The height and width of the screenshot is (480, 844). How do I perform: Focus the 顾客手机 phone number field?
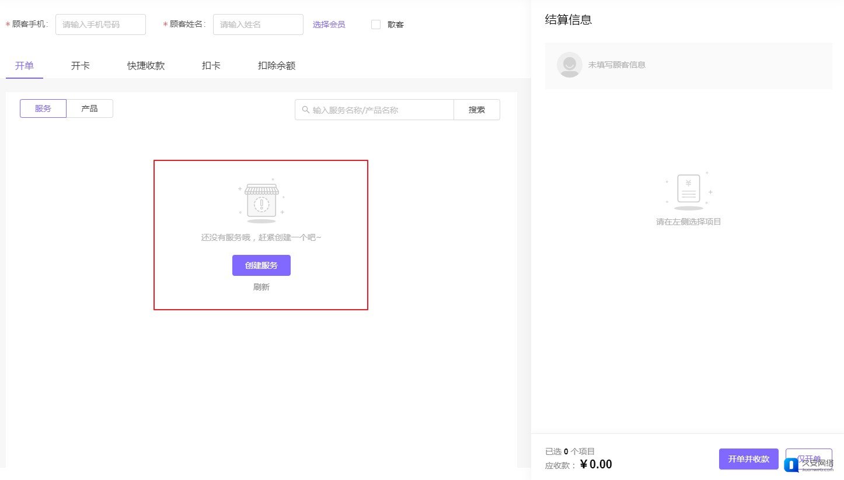click(100, 24)
